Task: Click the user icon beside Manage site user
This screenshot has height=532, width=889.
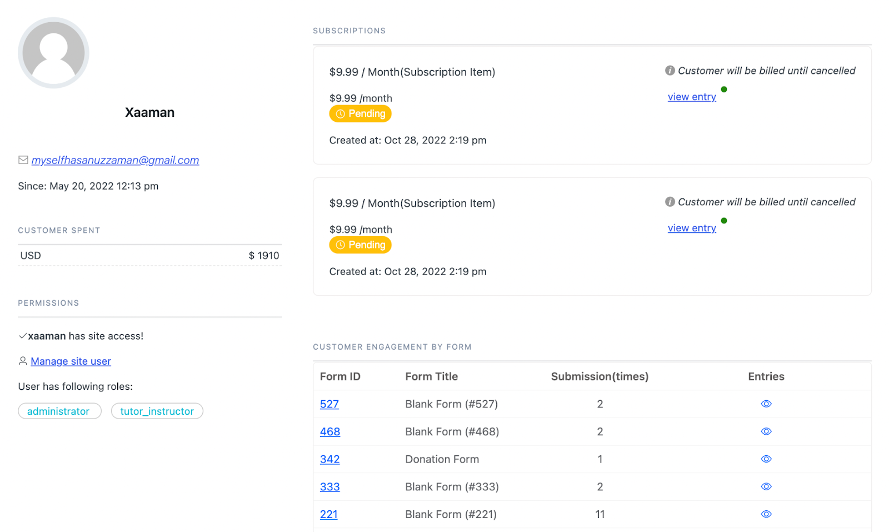Action: point(23,361)
